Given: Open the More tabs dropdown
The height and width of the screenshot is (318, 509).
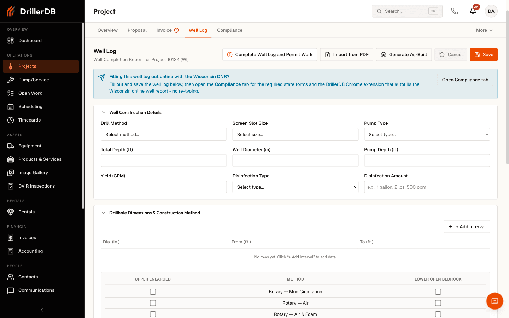Looking at the screenshot, I should pos(484,30).
